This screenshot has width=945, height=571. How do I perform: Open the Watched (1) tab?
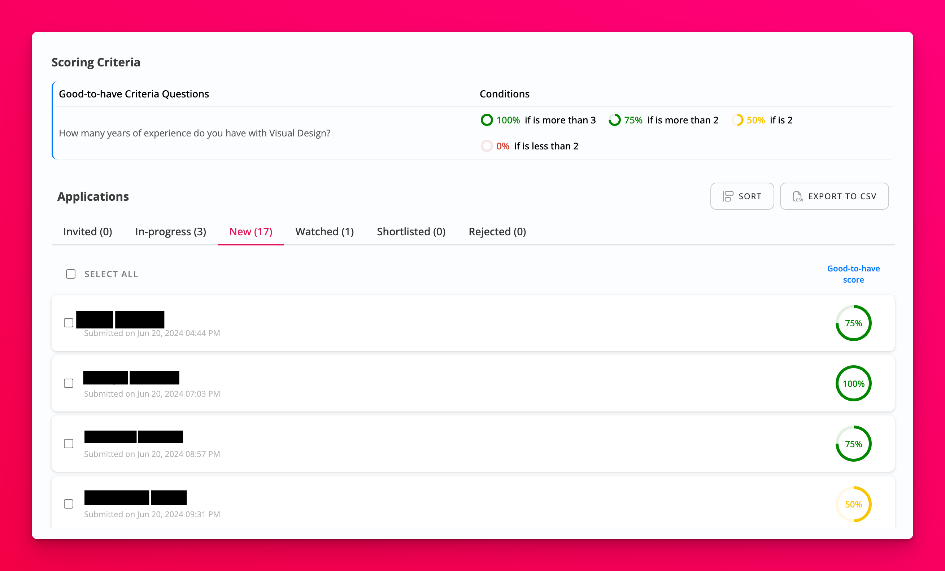(325, 232)
